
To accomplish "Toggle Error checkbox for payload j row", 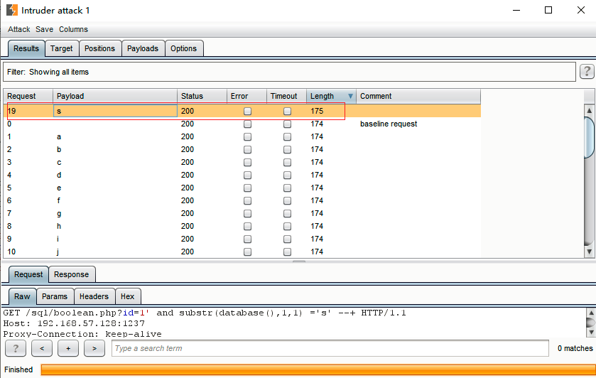I will pyautogui.click(x=247, y=252).
